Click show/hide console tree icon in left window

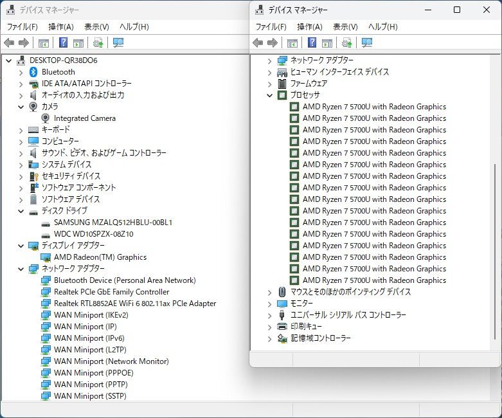44,43
